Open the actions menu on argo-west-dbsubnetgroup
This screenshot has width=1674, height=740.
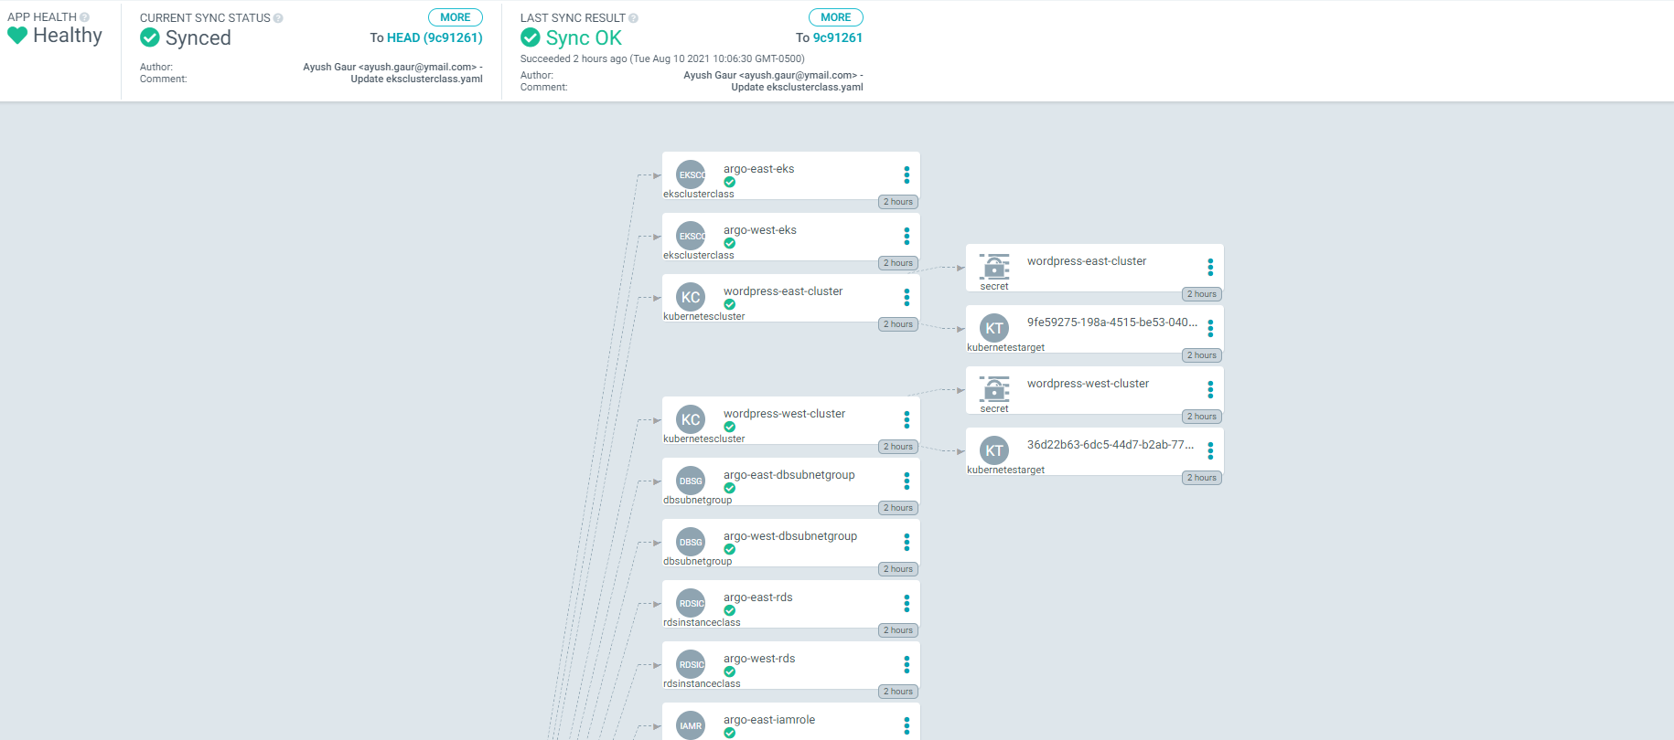(907, 542)
